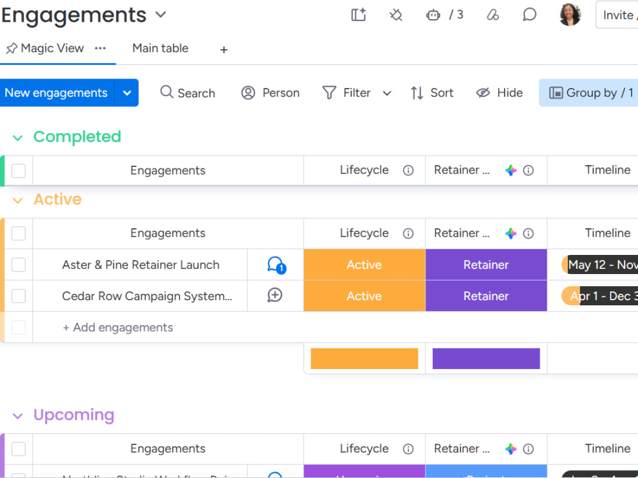Open the automations robot icon

pos(433,15)
